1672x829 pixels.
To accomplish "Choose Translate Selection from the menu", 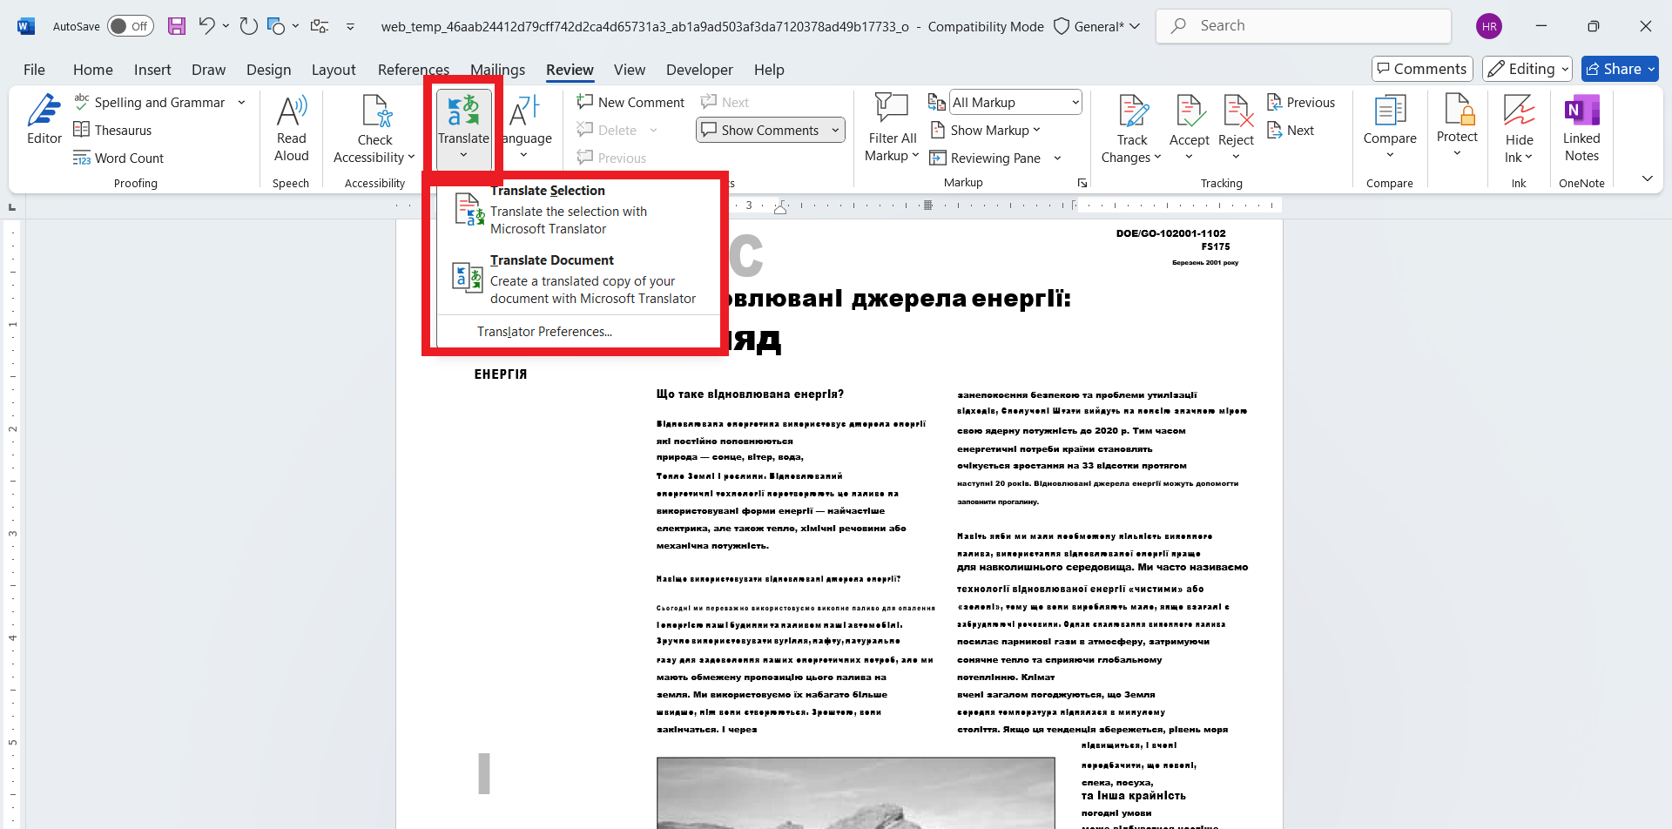I will point(580,210).
